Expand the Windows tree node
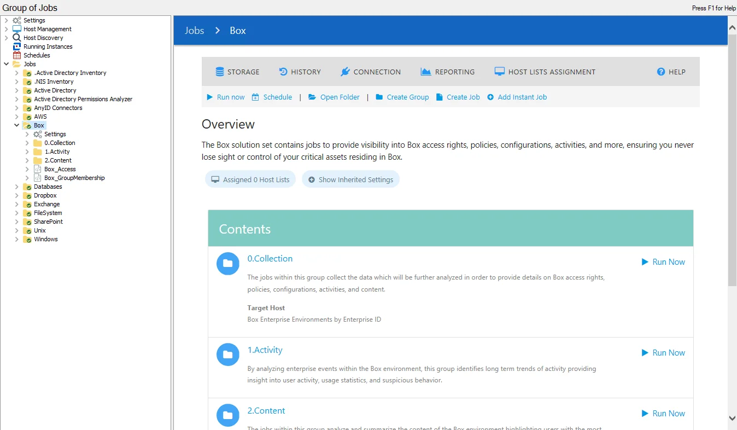Viewport: 737px width, 430px height. tap(17, 239)
